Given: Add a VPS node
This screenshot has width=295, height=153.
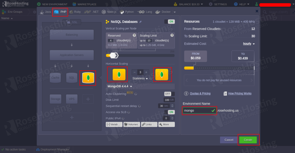Looking at the screenshot, I should pos(72,99).
